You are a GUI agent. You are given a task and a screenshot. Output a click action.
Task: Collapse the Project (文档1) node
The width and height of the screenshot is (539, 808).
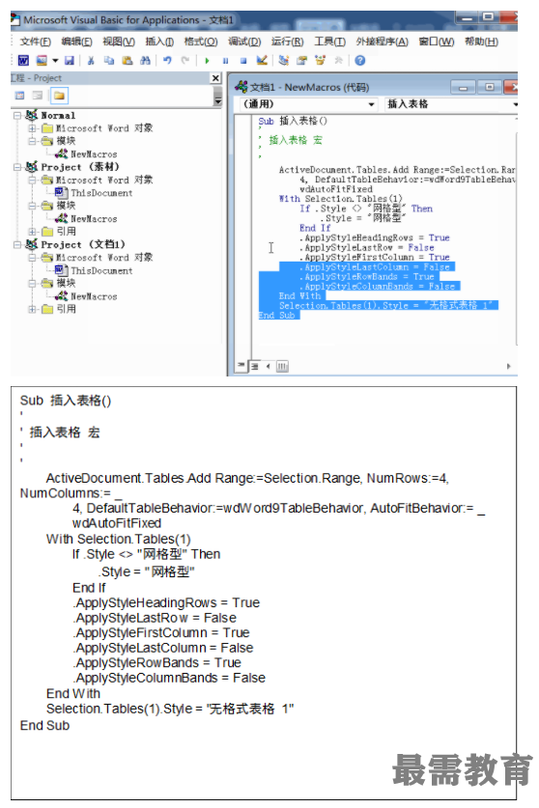point(17,244)
